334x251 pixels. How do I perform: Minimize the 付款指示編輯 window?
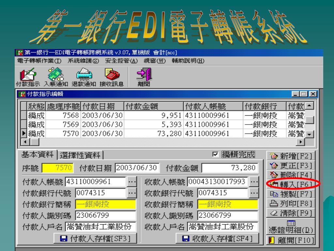(296, 94)
